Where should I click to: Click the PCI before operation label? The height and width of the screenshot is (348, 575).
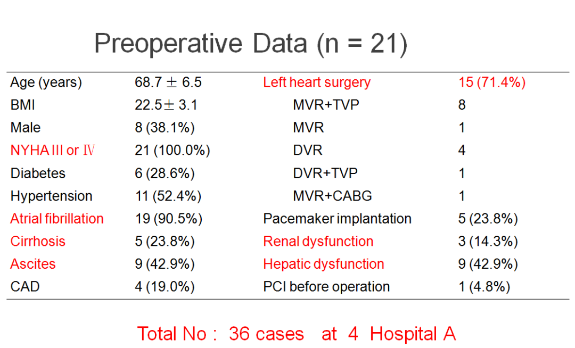326,287
